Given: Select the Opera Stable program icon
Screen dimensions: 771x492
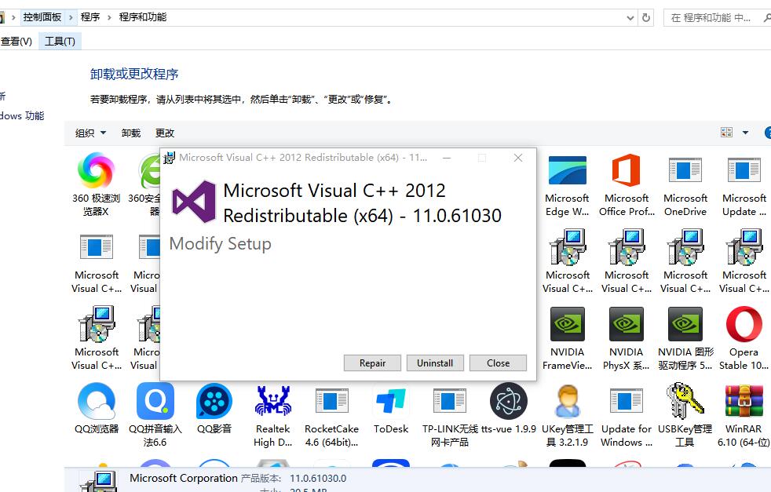Looking at the screenshot, I should (744, 324).
